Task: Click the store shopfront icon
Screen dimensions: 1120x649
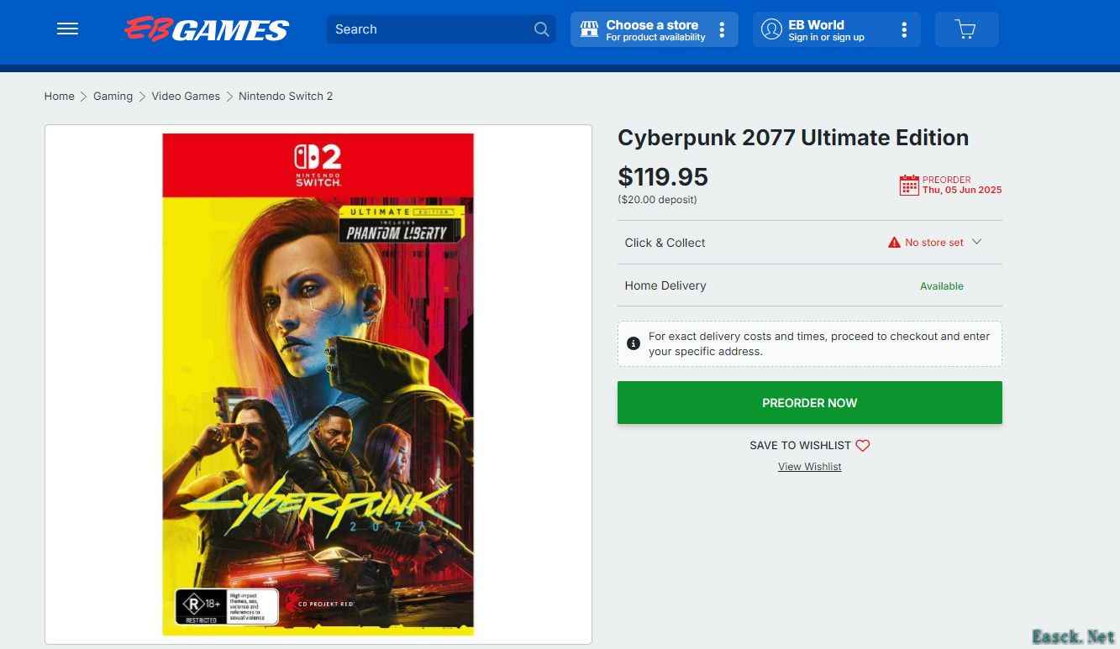Action: pos(589,29)
